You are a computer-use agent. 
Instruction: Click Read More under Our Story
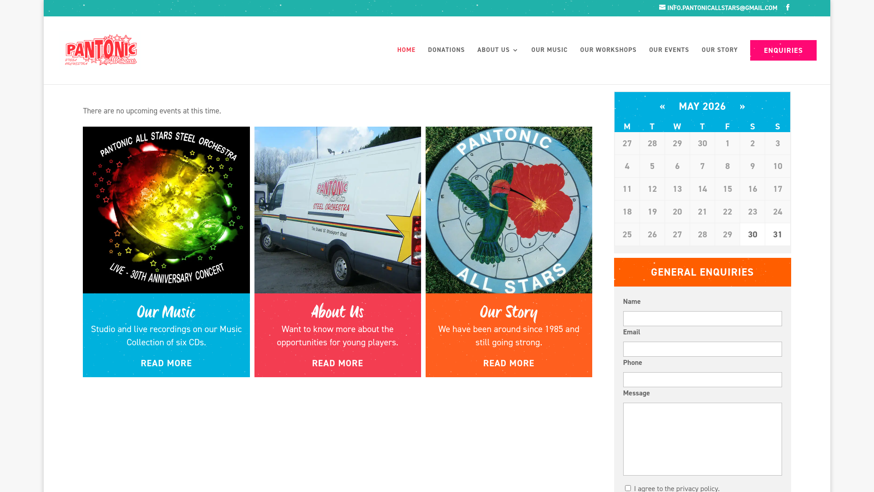click(508, 363)
